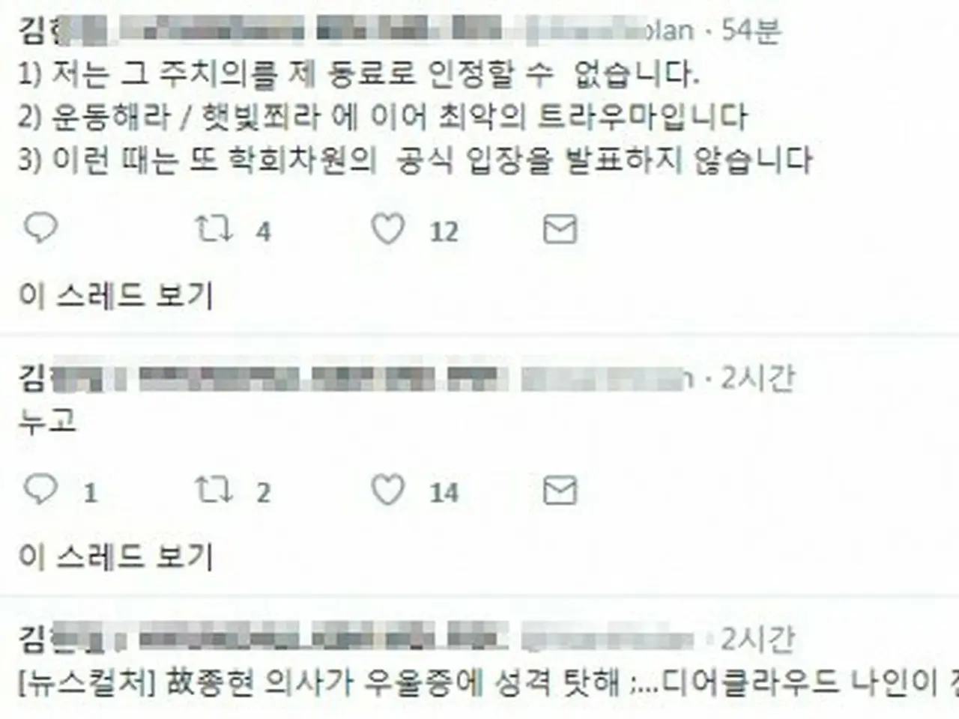
Task: Open the tweet text reading 누고
Action: click(x=46, y=420)
